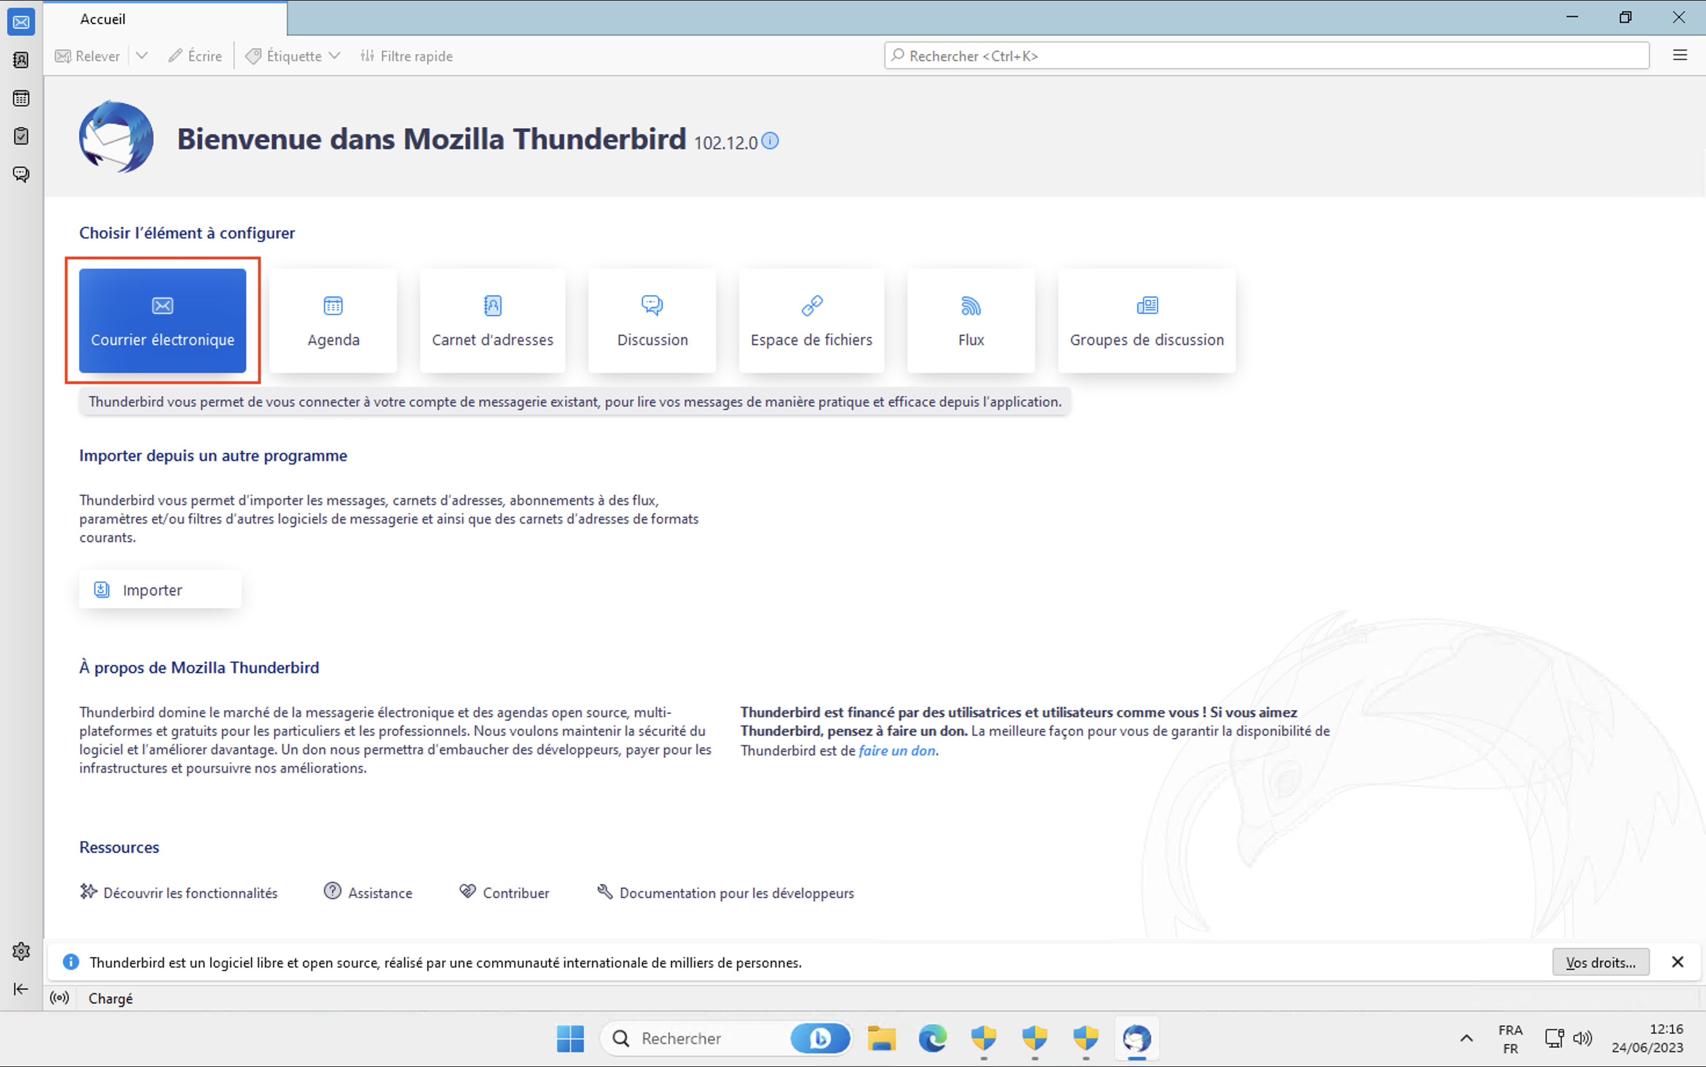Open Thunderbird taskbar icon
The height and width of the screenshot is (1067, 1706).
click(x=1136, y=1039)
